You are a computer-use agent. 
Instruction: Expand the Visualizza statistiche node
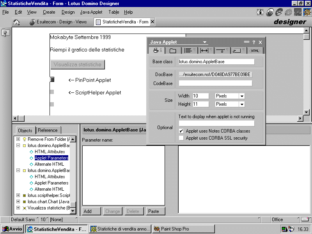pyautogui.click(x=18, y=207)
